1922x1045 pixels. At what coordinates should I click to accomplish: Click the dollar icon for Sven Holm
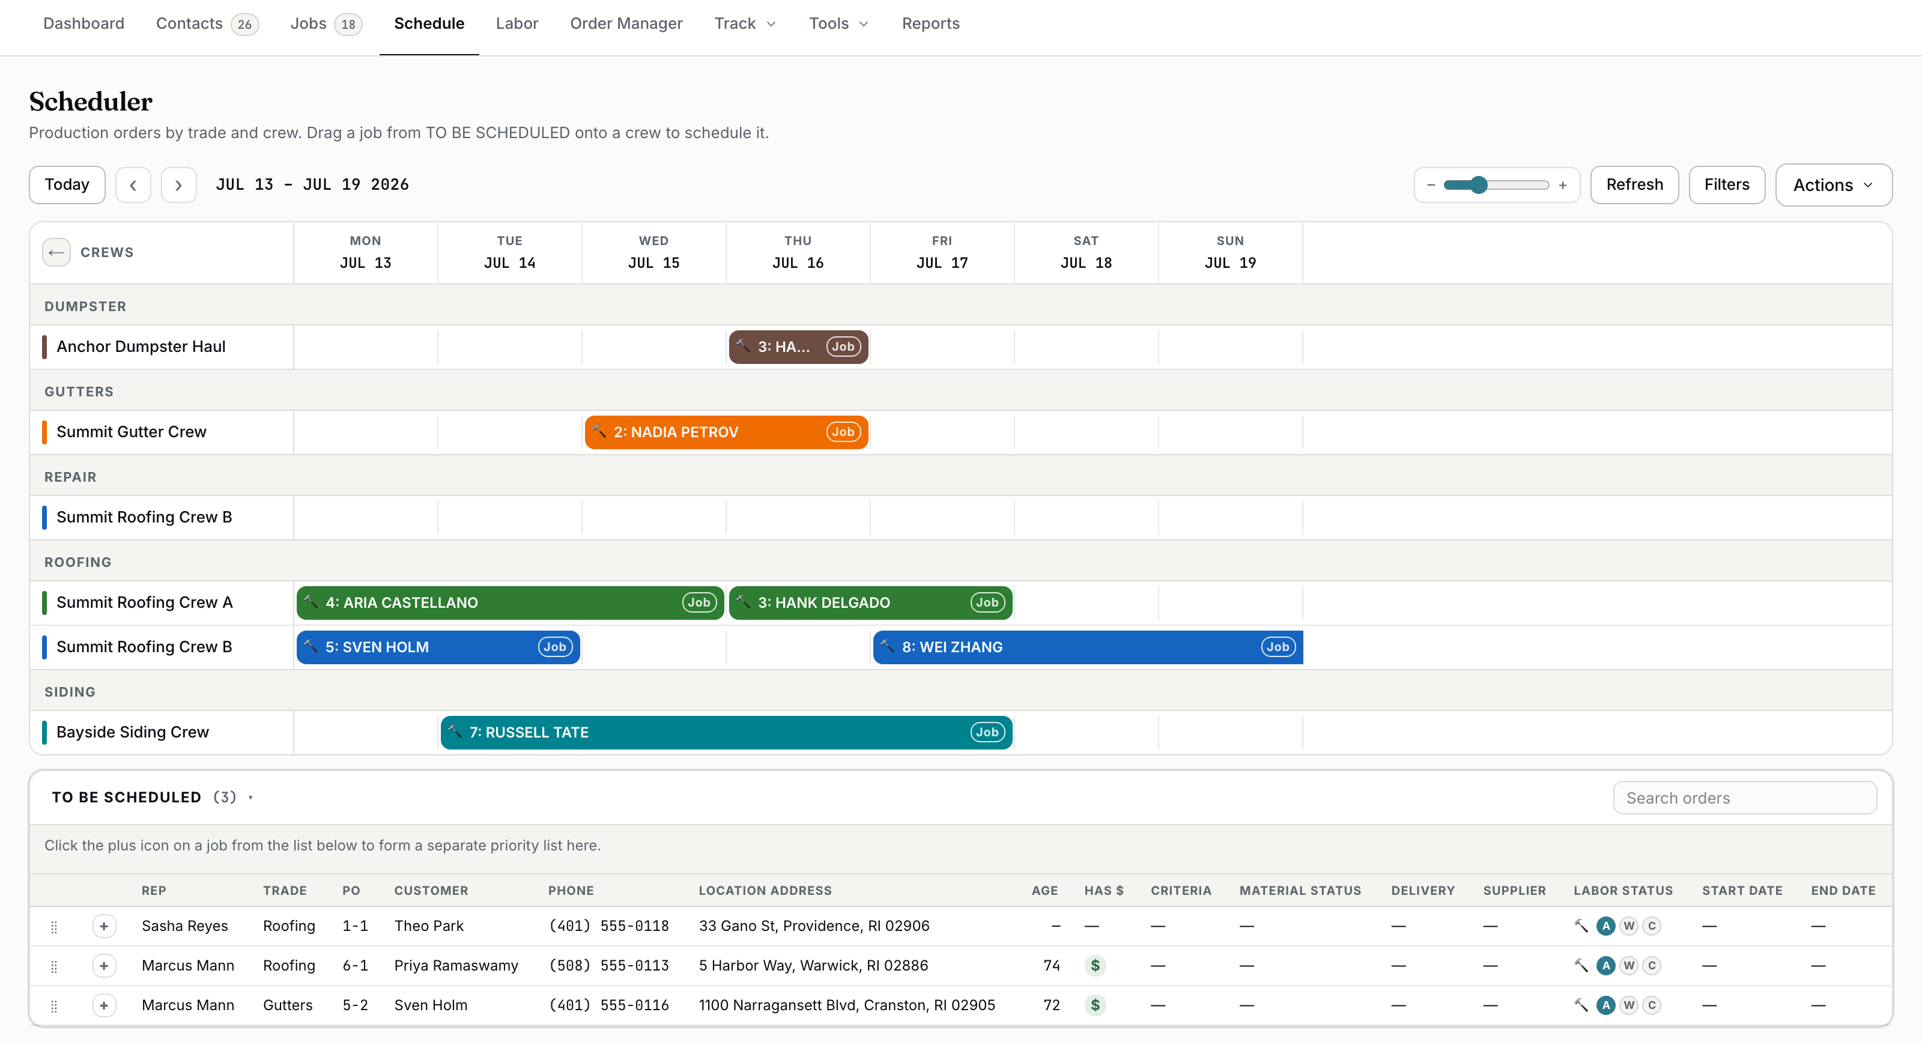pos(1094,1005)
